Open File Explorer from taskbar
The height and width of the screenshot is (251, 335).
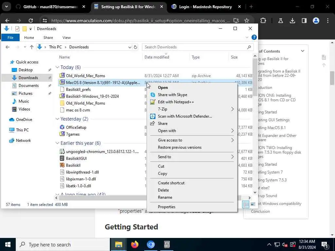[118, 244]
